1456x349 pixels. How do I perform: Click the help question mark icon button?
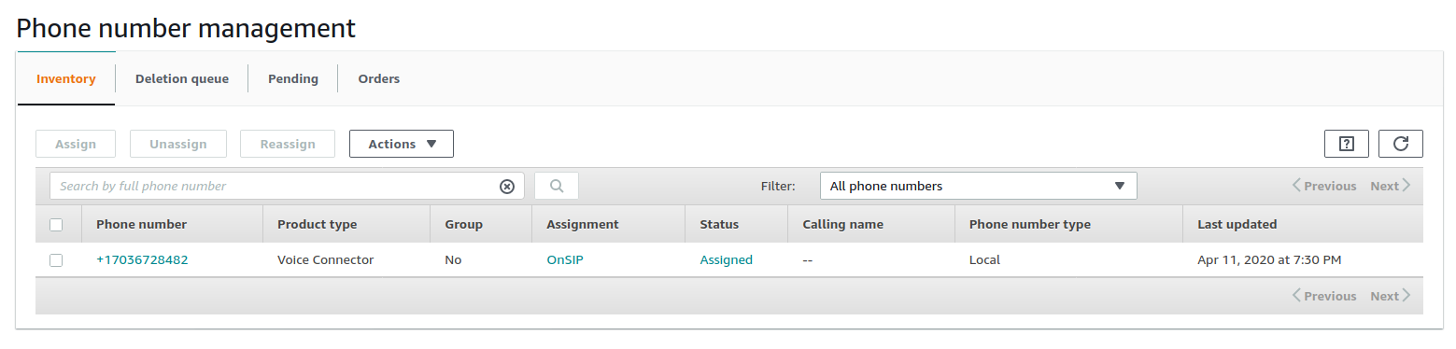[1346, 144]
